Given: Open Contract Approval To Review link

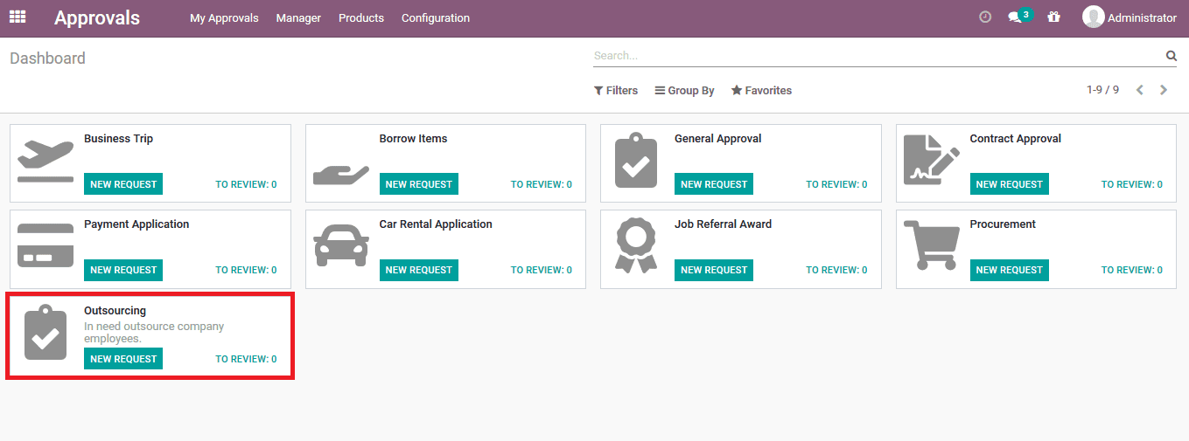Looking at the screenshot, I should (1132, 185).
